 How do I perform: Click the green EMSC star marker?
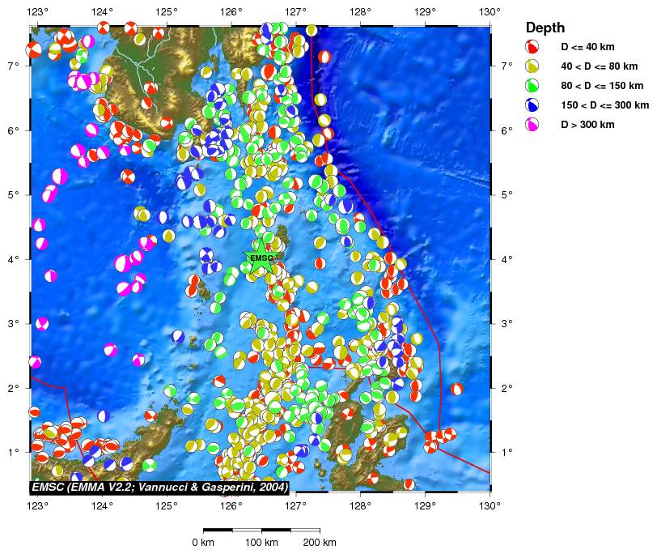261,258
